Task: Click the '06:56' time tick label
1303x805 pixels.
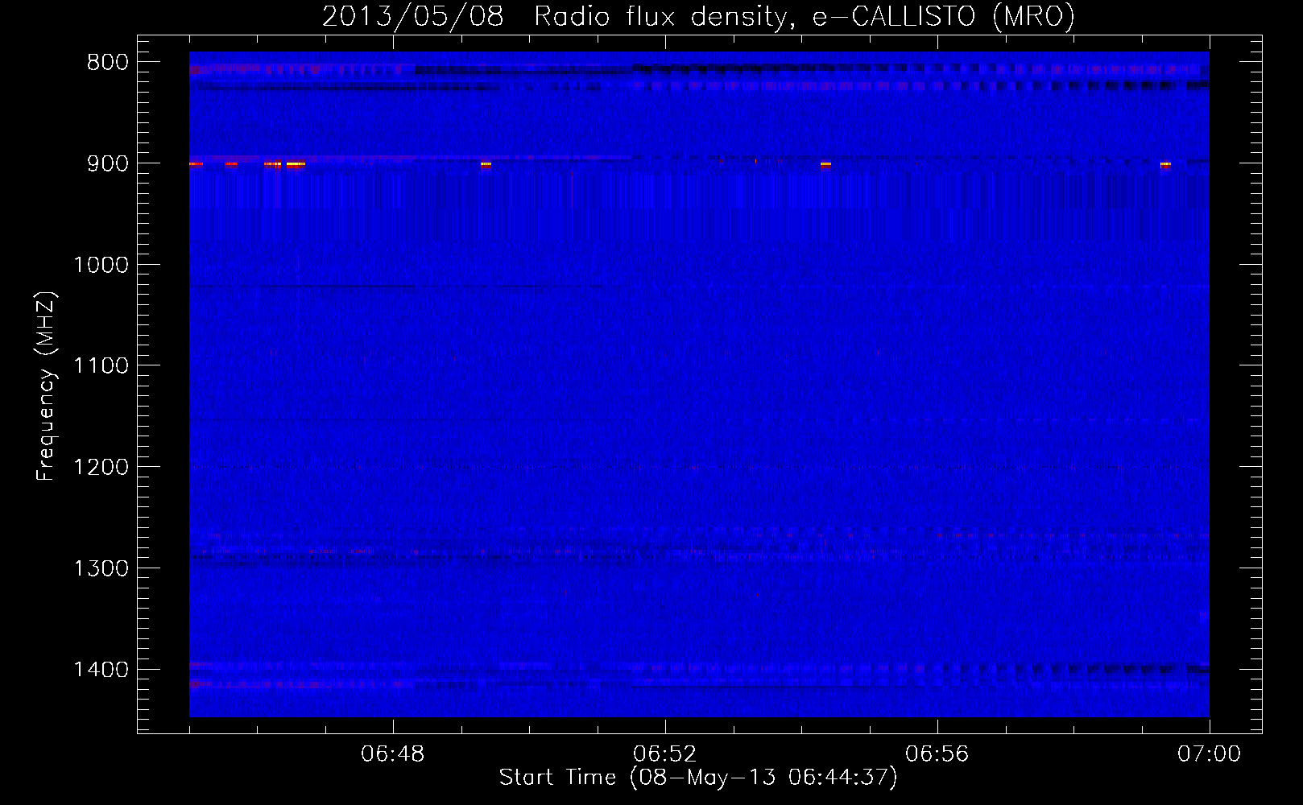Action: pos(937,754)
